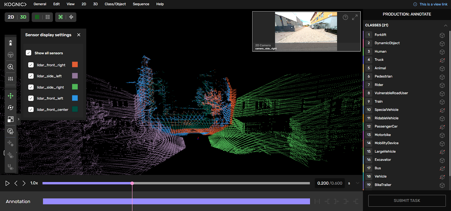
Task: Click the ego vehicle view icon
Action: point(10,43)
